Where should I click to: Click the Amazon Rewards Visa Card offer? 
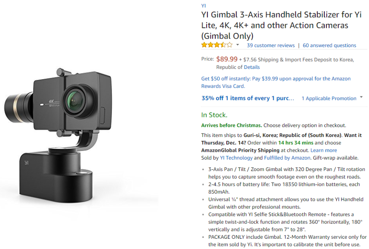click(276, 82)
